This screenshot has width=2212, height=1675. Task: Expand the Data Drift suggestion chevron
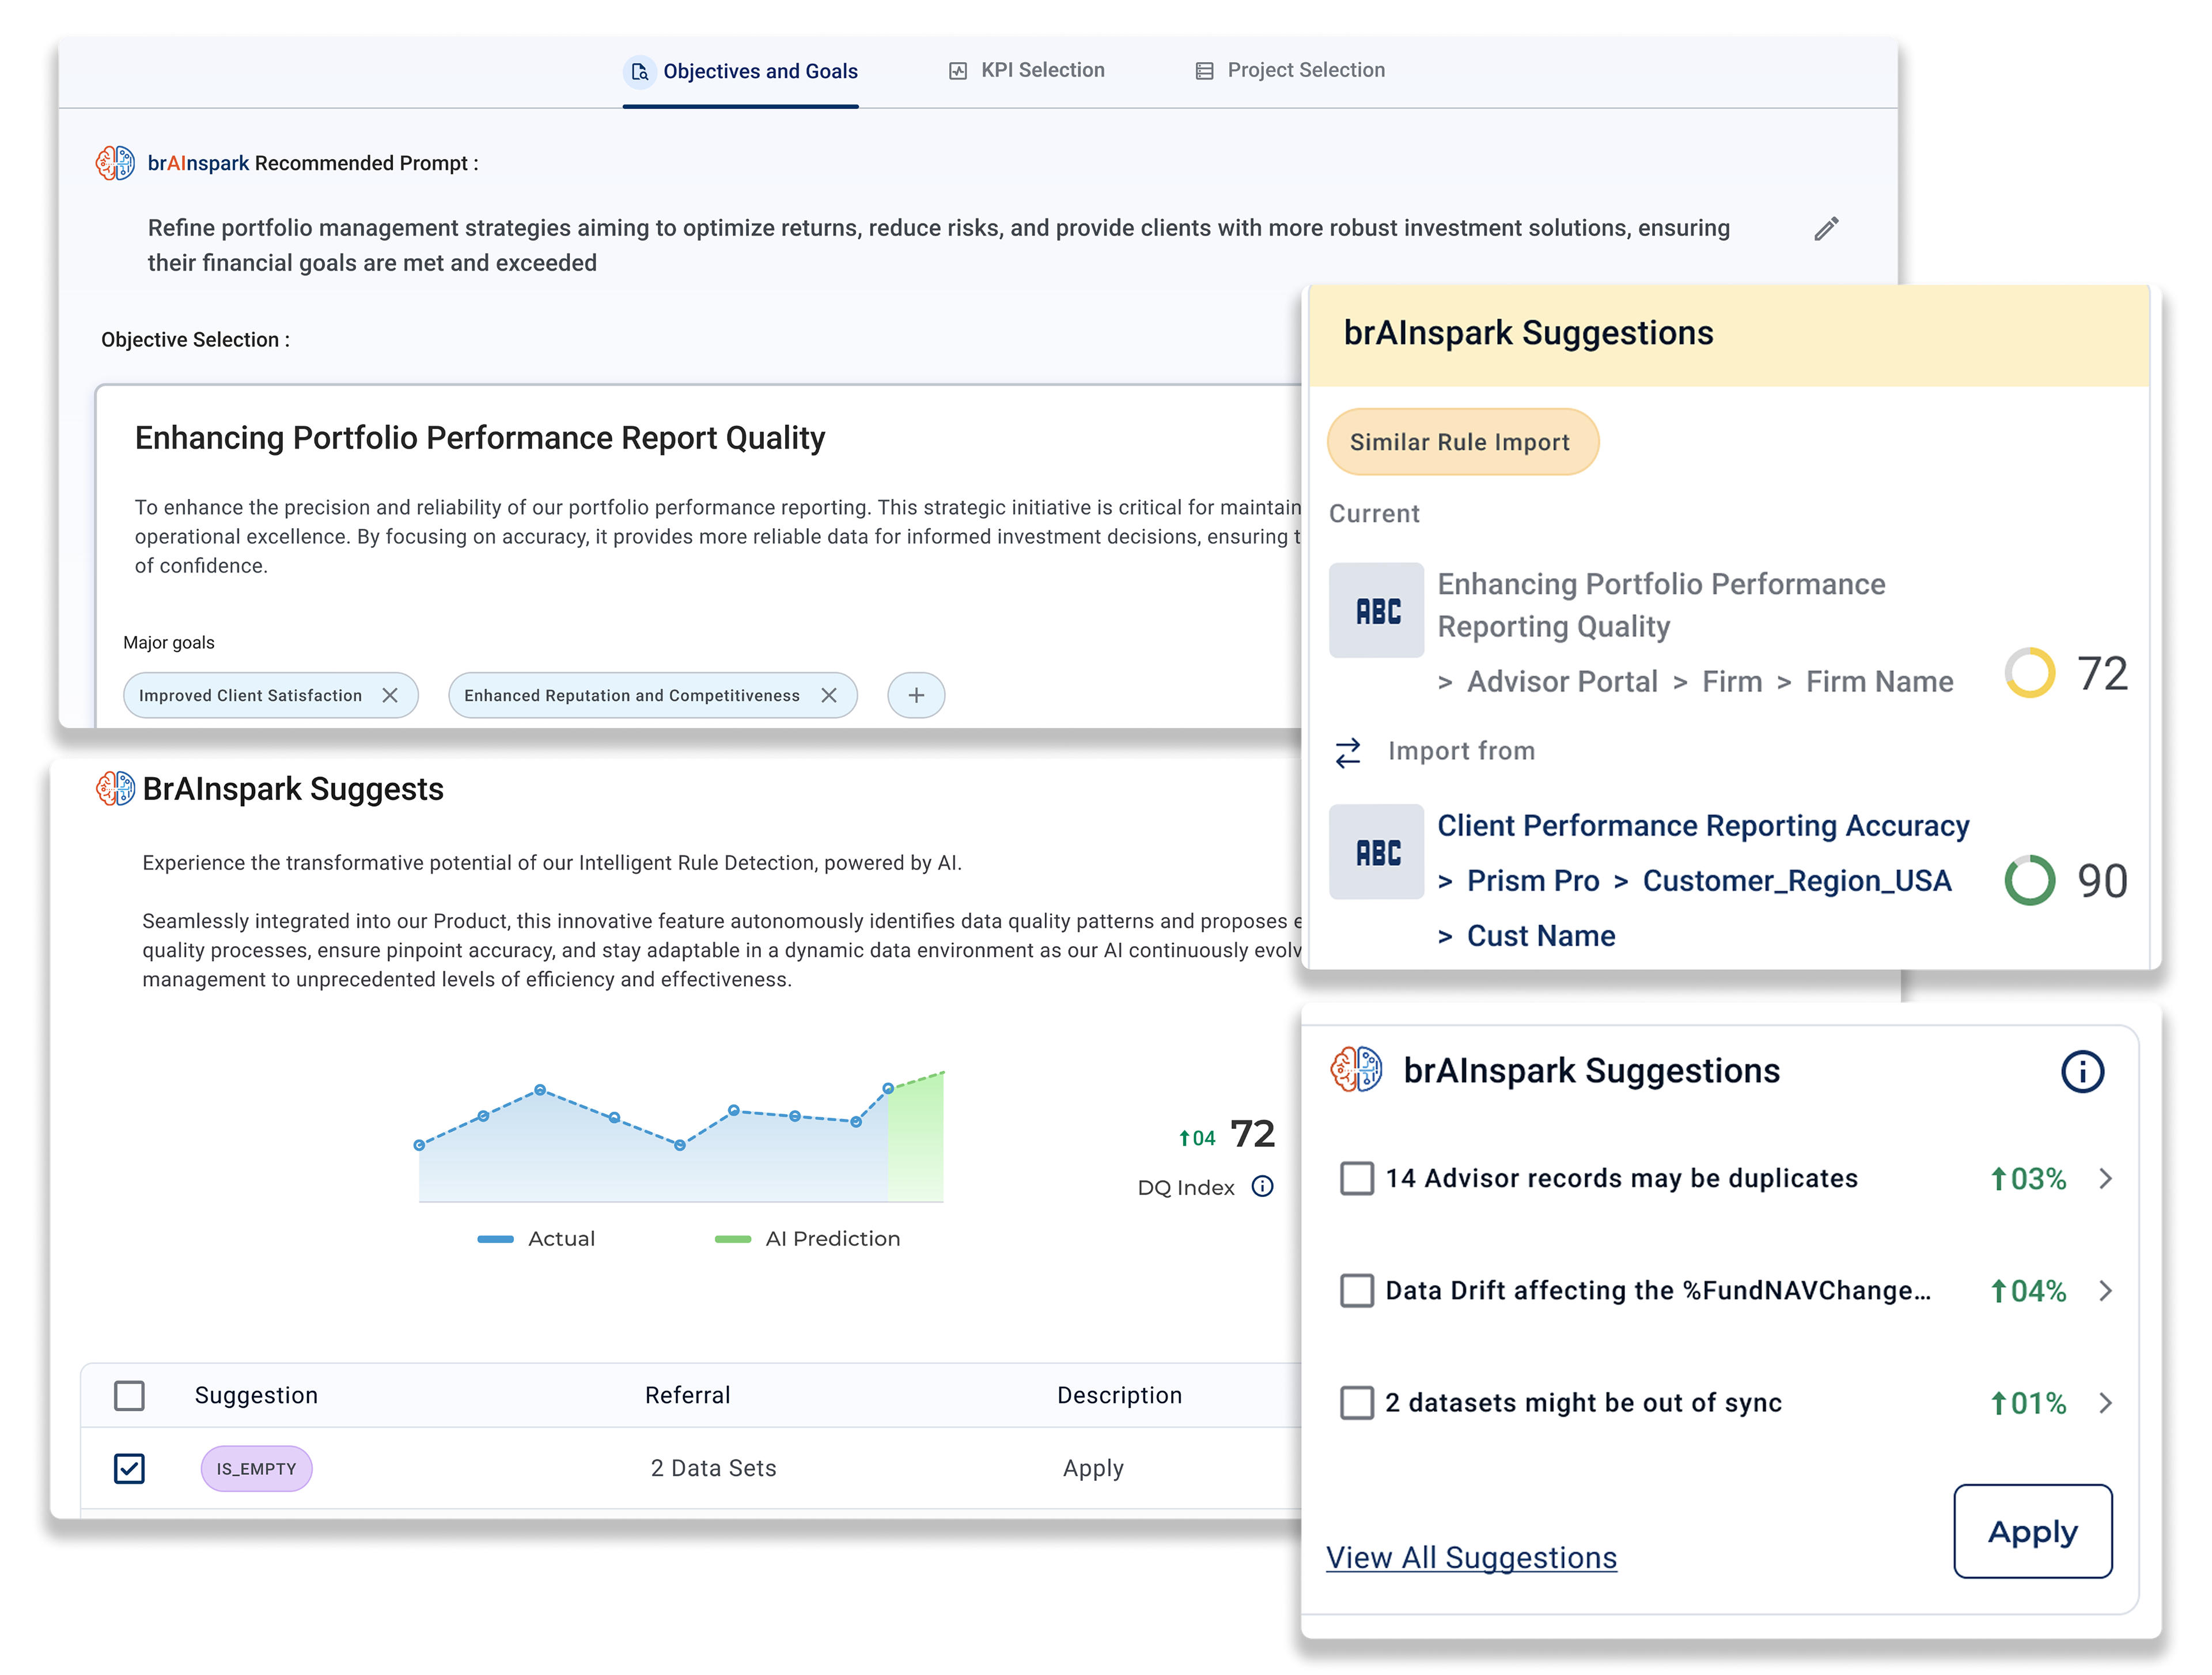point(2106,1290)
